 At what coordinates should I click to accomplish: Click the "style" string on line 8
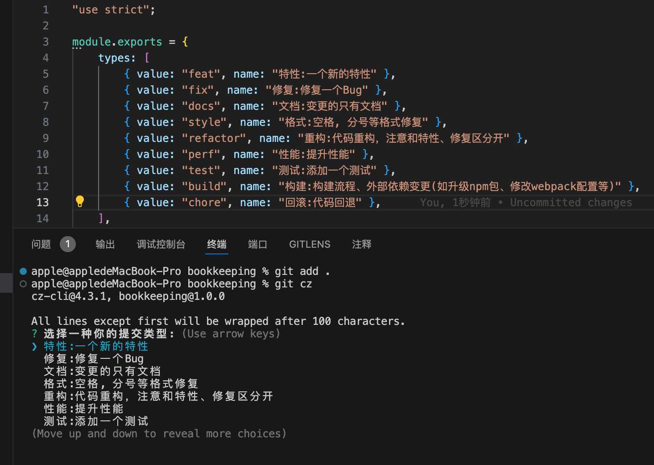(204, 122)
